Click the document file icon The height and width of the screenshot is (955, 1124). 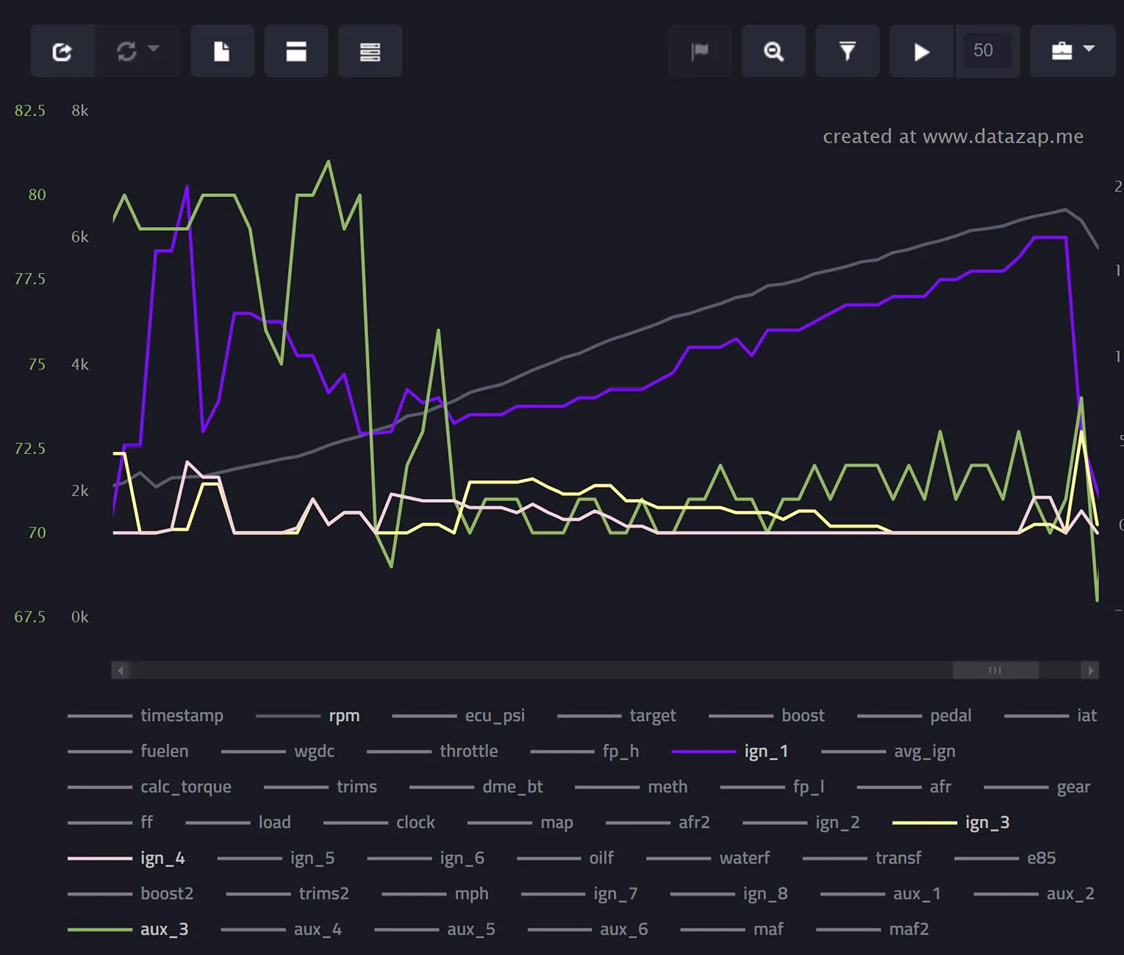(x=222, y=51)
